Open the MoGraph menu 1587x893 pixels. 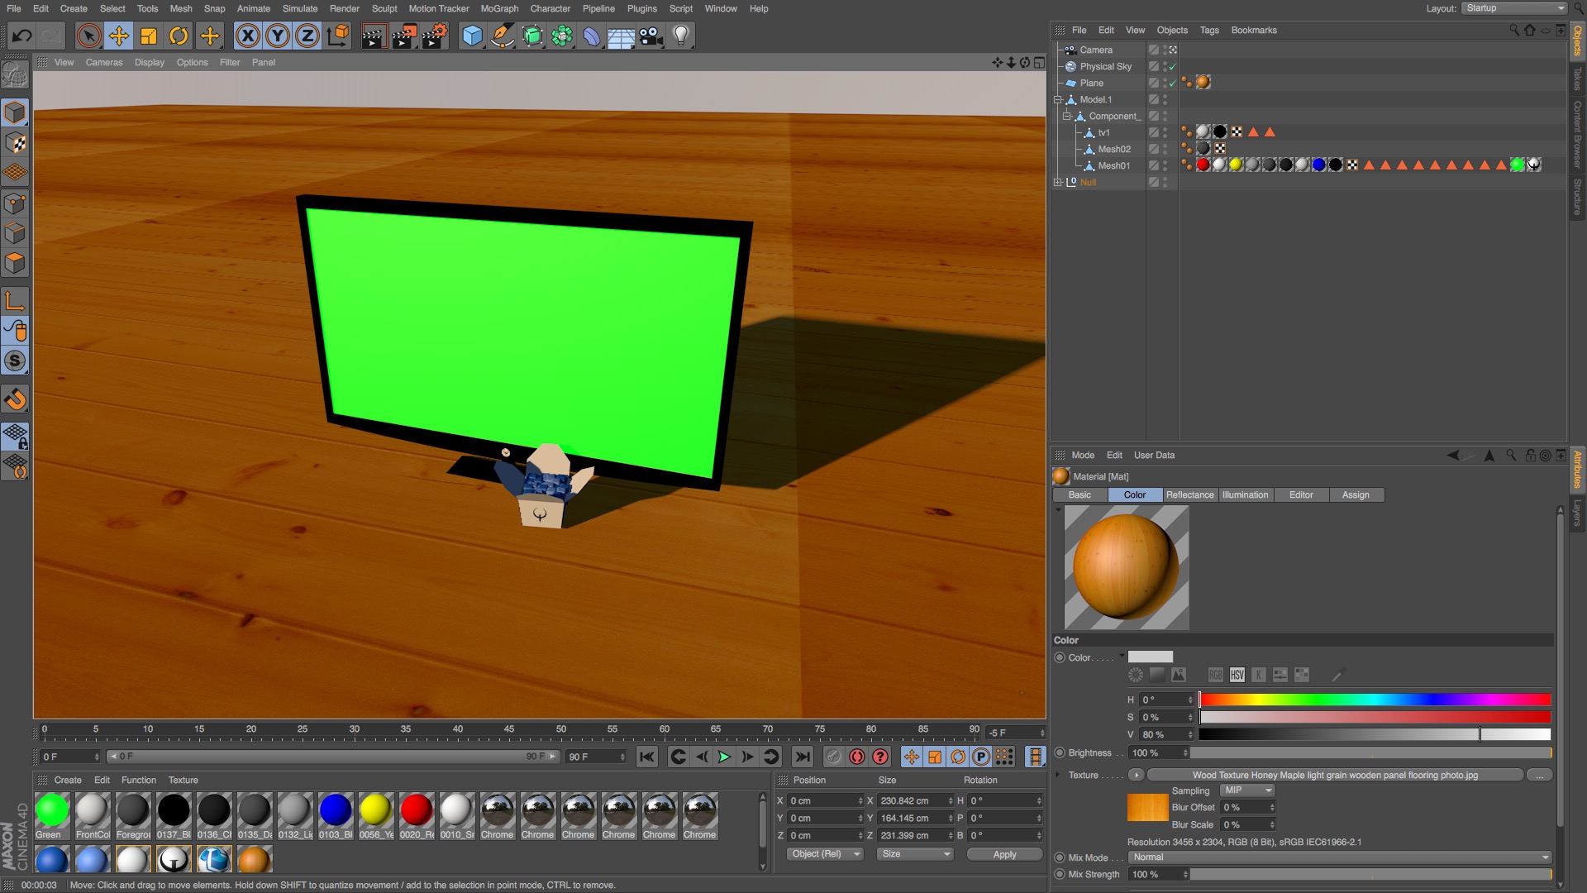pyautogui.click(x=498, y=8)
